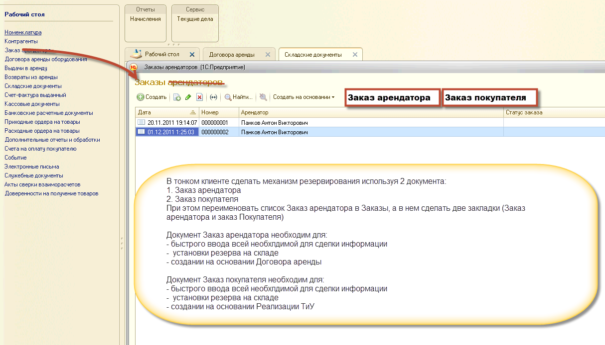Open the Начисления reports item

point(146,19)
